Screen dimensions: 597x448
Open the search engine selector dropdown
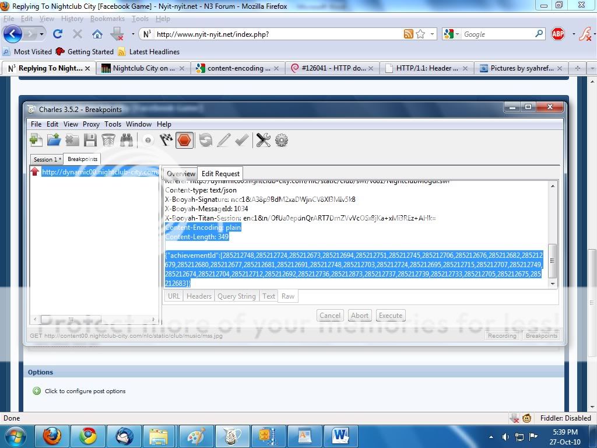tap(457, 34)
